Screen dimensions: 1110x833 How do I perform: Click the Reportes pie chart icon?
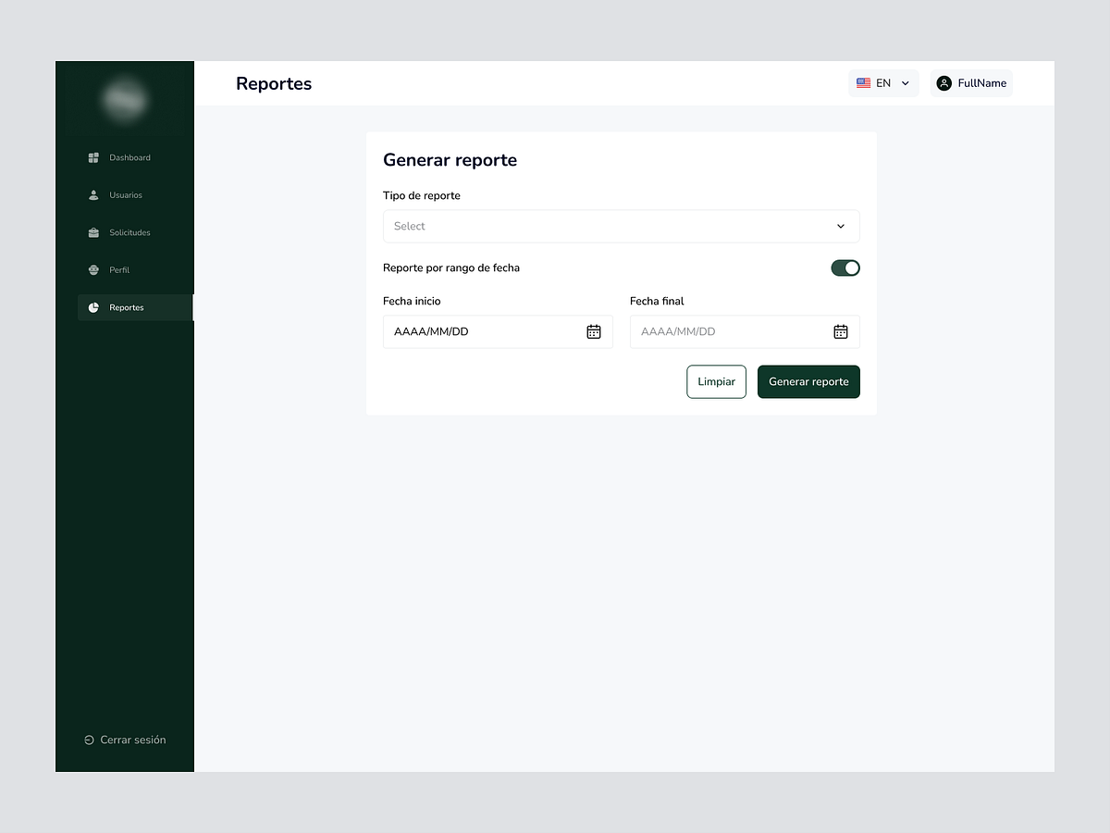(93, 307)
